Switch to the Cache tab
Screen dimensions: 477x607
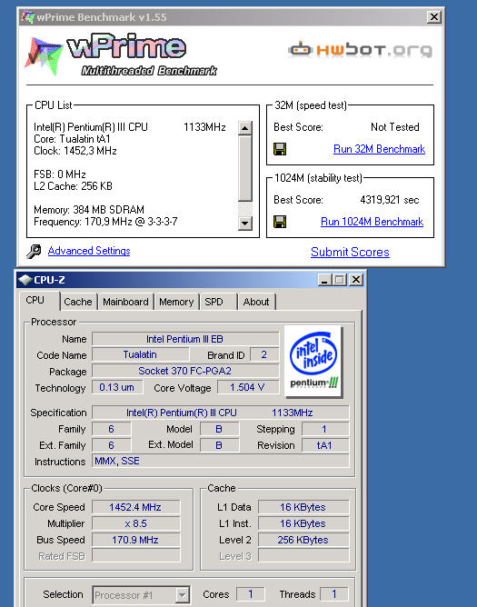coord(78,302)
